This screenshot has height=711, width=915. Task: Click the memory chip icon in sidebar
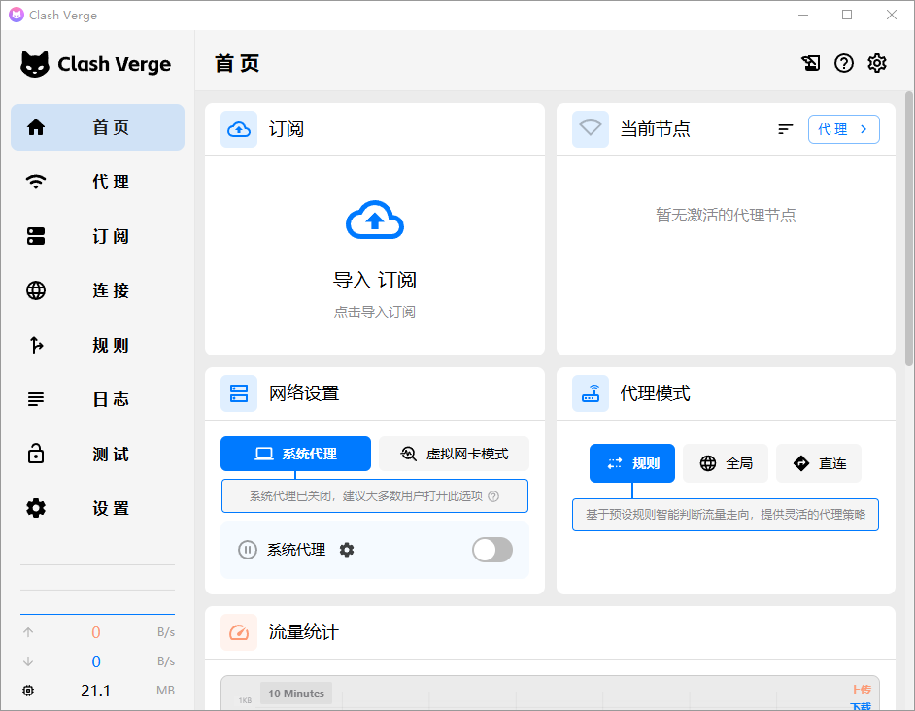28,691
